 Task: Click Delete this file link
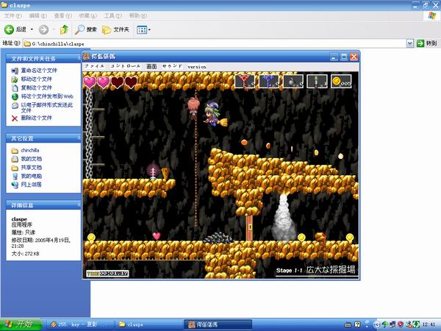(37, 118)
